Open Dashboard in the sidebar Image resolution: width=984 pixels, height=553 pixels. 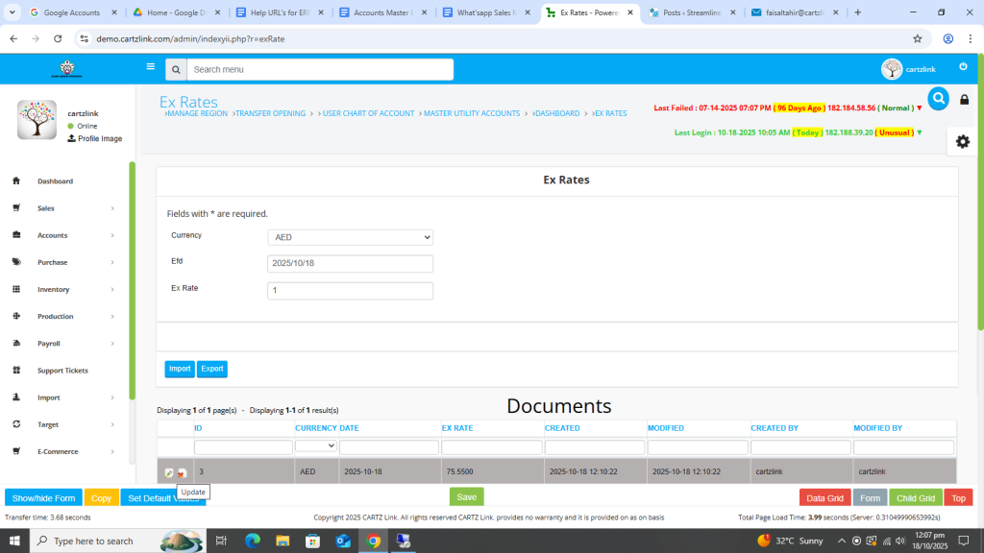pyautogui.click(x=55, y=181)
